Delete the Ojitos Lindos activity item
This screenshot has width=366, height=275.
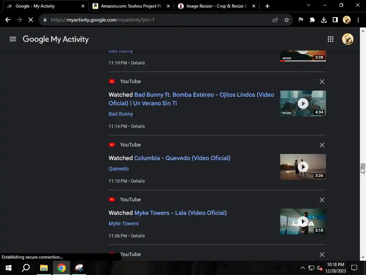tap(322, 82)
